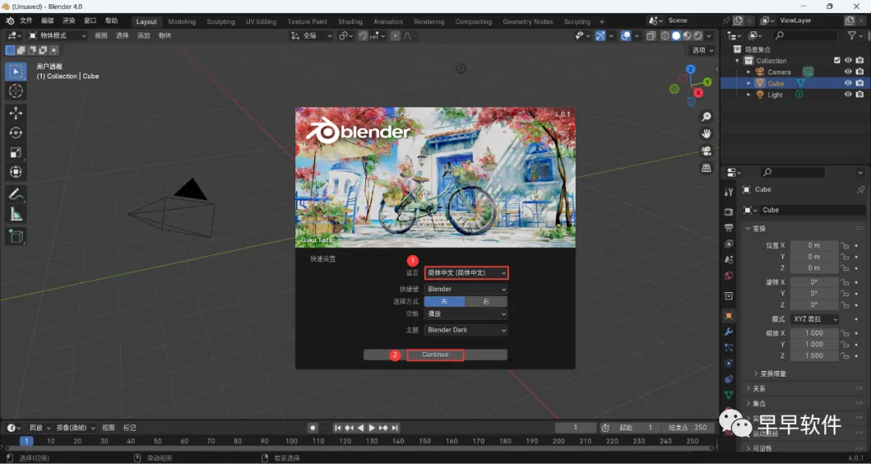Screen dimensions: 871x464
Task: Open the 选项 options dropdown in viewport
Action: (x=702, y=50)
